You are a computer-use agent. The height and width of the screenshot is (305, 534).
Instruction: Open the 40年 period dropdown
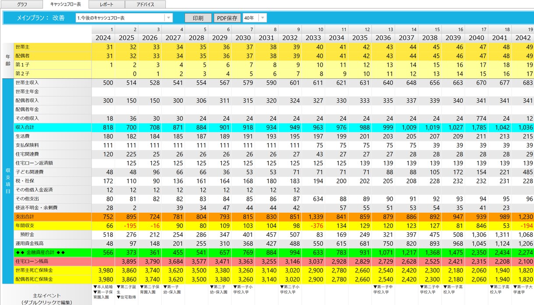tap(254, 18)
